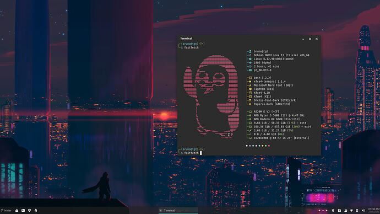Launch the flame icon application in panel
The height and width of the screenshot is (214, 380).
[36, 210]
